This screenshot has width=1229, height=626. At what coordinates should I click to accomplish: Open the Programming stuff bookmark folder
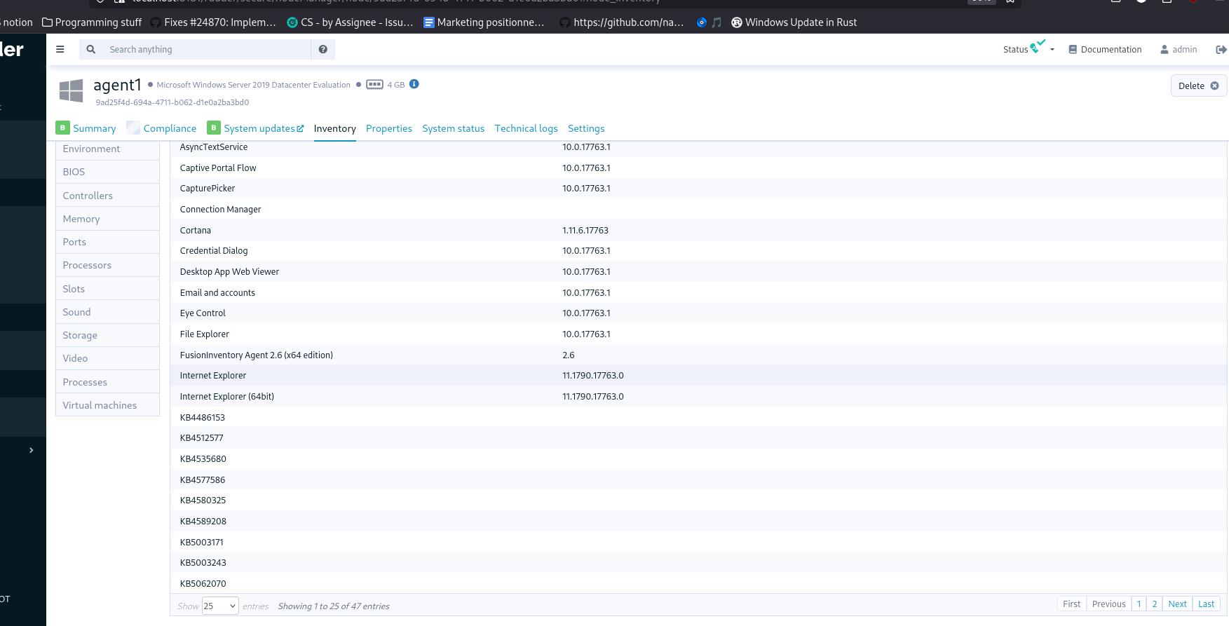coord(92,22)
